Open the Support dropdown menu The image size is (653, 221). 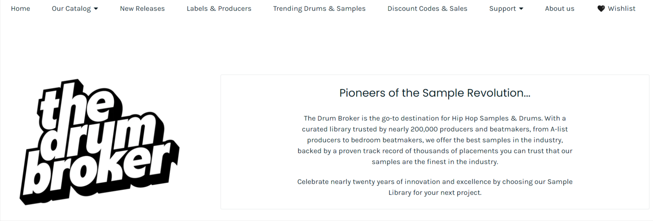coord(503,8)
